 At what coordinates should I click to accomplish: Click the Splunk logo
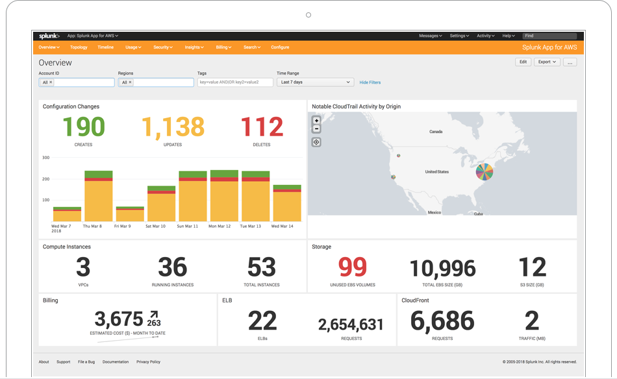(49, 36)
